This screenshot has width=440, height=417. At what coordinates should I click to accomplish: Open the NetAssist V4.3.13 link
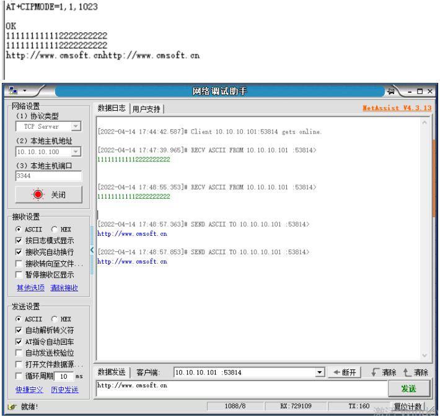click(x=397, y=108)
